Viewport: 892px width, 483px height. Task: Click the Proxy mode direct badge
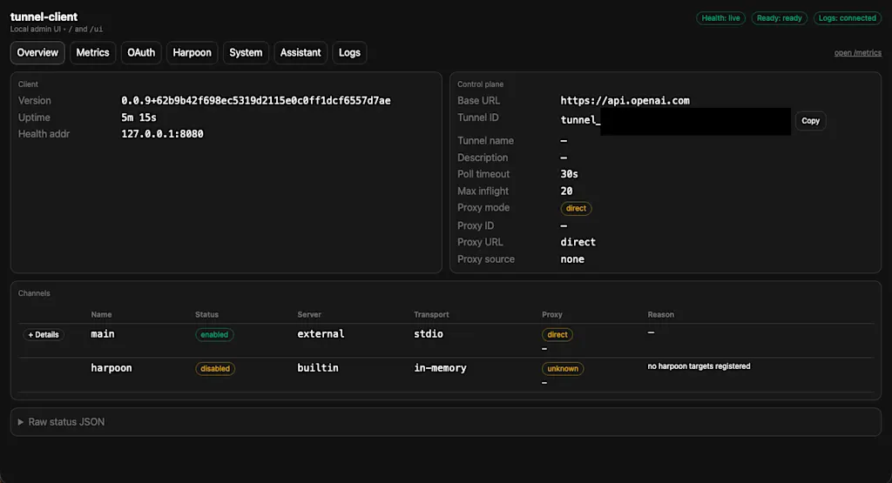coord(576,209)
